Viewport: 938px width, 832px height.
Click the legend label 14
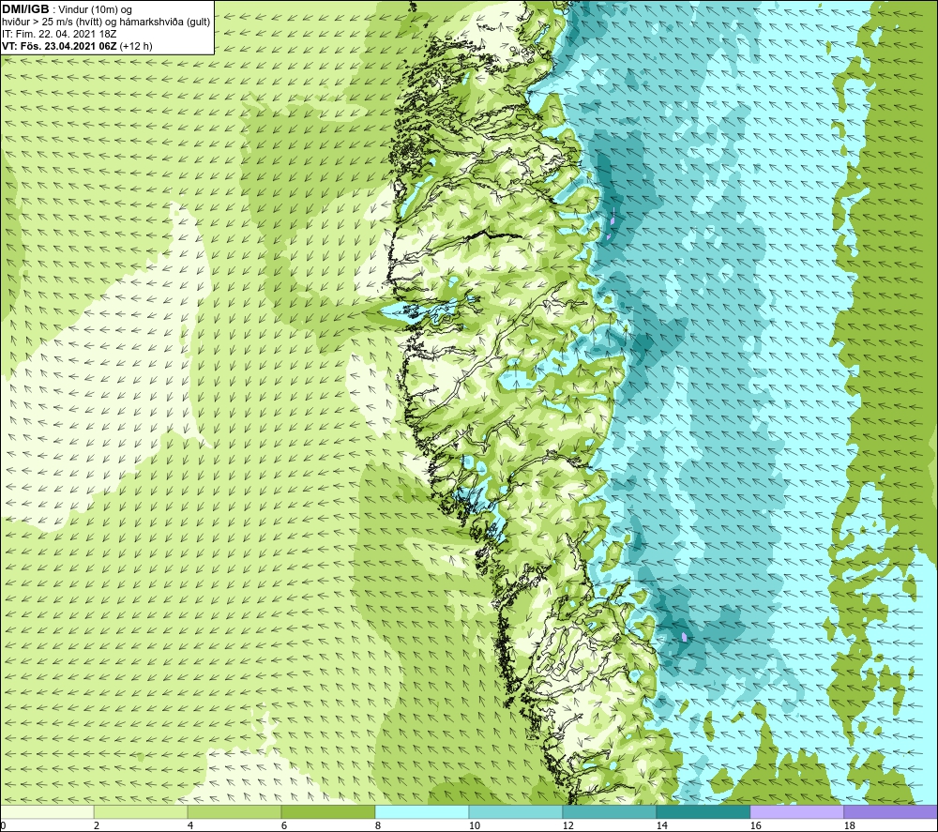661,825
